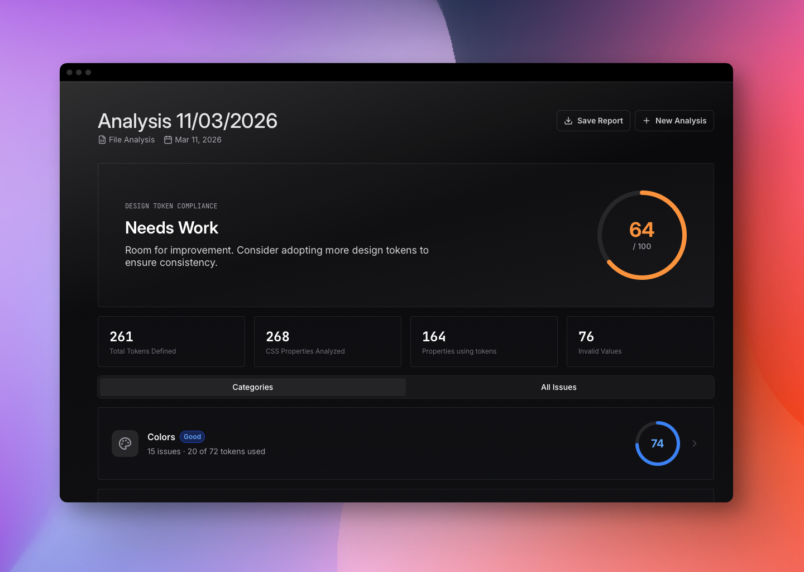This screenshot has height=572, width=804.
Task: Select the file icon beside File Analysis
Action: [x=101, y=140]
